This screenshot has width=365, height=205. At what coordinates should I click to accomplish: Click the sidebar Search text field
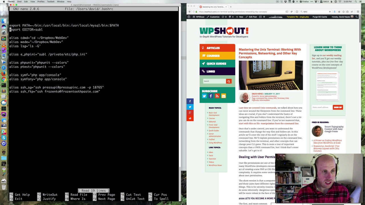(214, 81)
